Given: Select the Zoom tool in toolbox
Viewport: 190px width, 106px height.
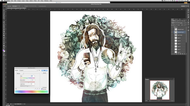Looking at the screenshot, I should point(4,47).
